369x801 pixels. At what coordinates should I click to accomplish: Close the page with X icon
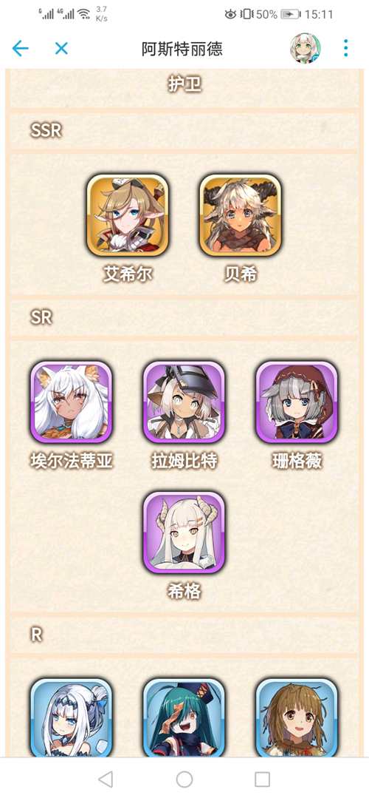tap(61, 49)
